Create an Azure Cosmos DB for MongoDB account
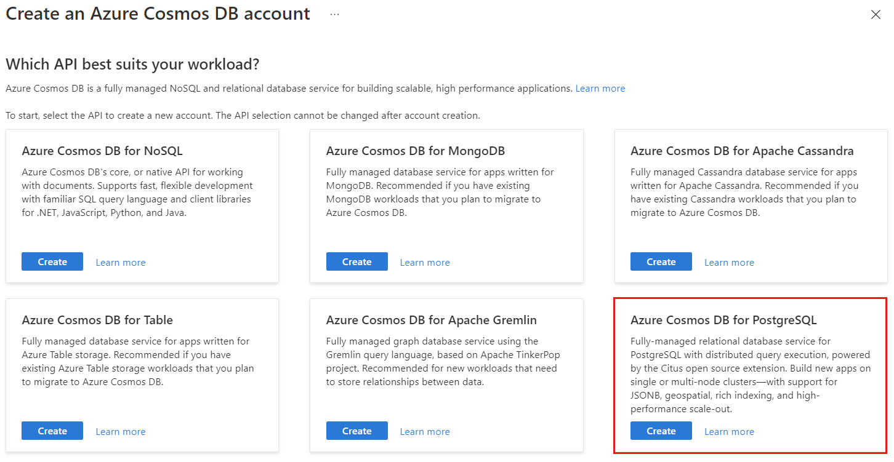 click(357, 261)
